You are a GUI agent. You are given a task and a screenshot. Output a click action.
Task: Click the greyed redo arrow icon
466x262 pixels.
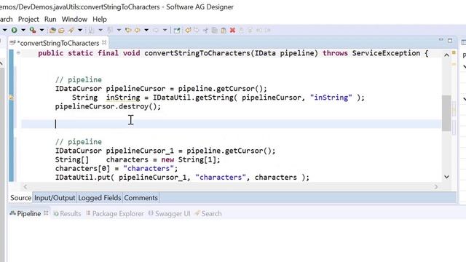click(197, 31)
